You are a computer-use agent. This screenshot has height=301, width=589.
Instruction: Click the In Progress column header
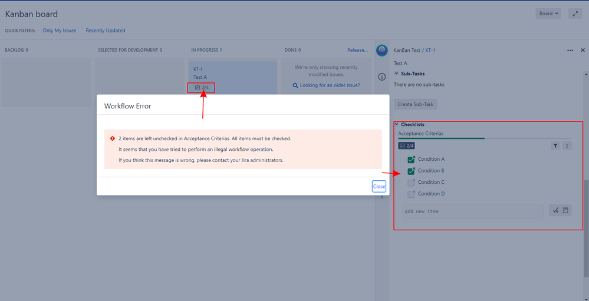[206, 50]
